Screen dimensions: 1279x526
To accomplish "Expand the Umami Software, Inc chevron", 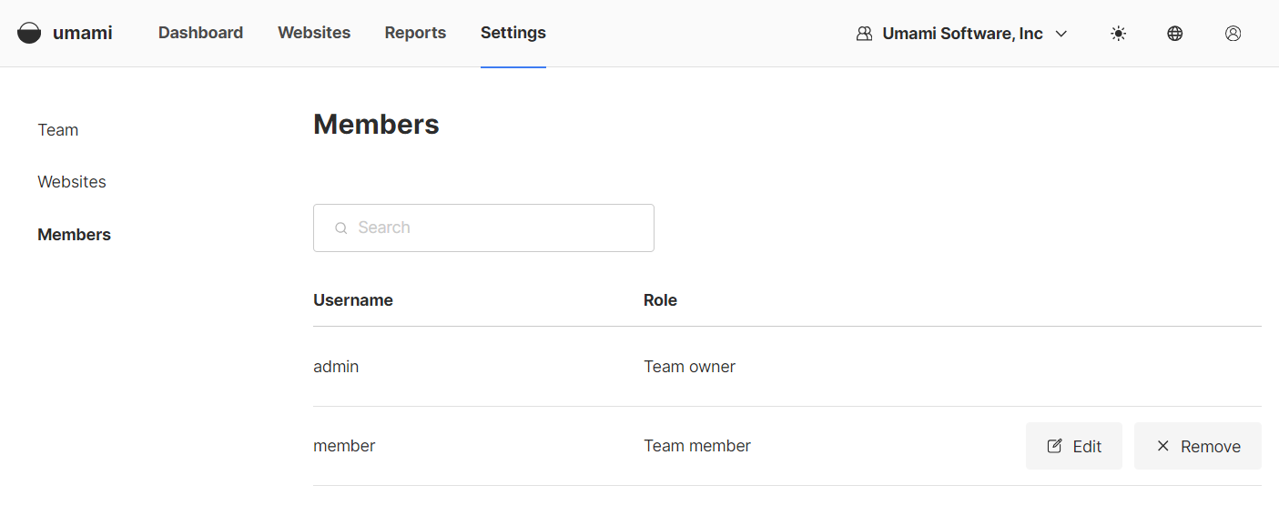I will coord(1061,34).
